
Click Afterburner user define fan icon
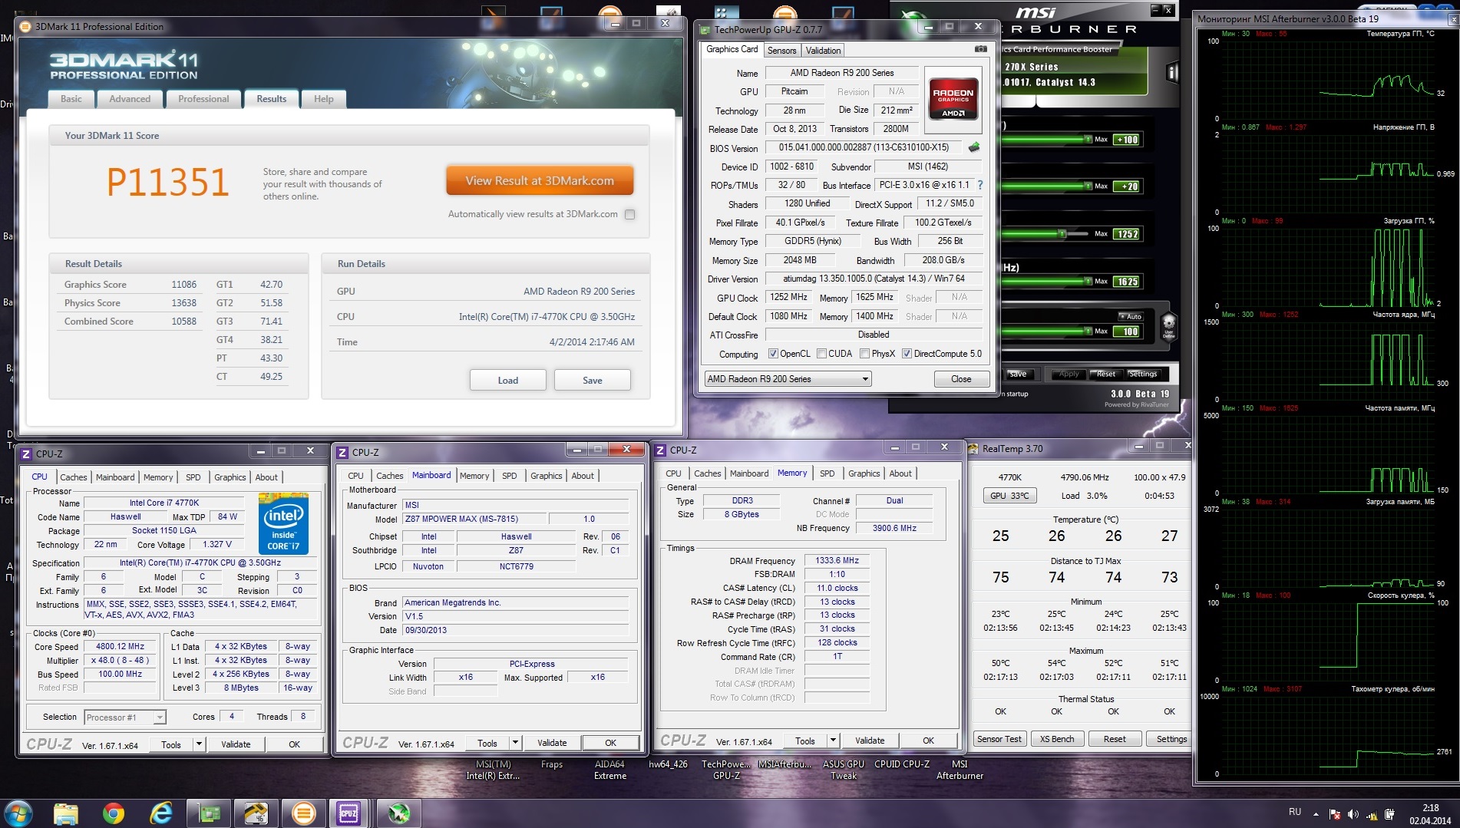tap(1168, 325)
